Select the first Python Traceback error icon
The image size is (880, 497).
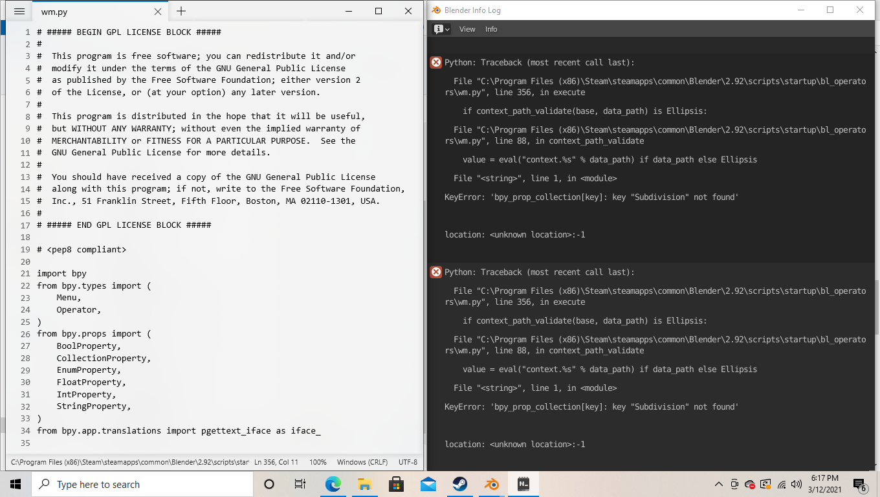point(436,63)
